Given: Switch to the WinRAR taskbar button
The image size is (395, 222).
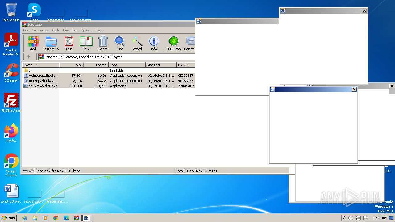Looking at the screenshot, I should (77, 218).
